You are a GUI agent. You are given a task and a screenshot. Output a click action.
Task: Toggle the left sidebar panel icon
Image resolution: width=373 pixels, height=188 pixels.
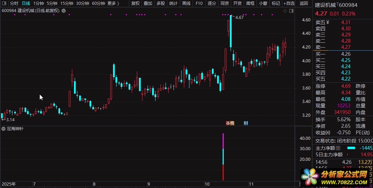click(x=4, y=3)
